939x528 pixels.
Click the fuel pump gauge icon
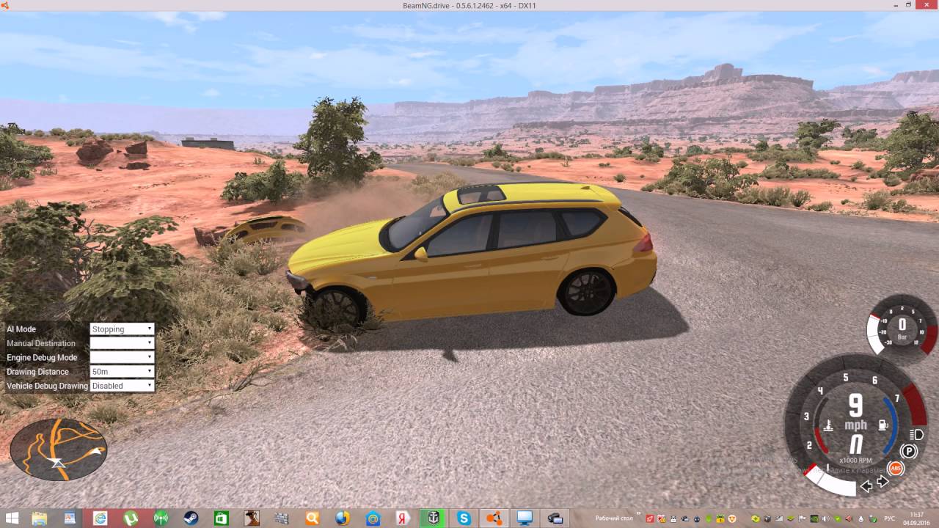click(x=883, y=425)
